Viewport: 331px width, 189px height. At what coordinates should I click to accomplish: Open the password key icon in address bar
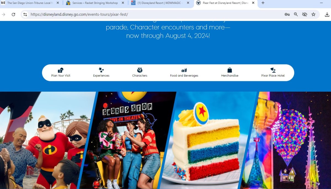287,14
